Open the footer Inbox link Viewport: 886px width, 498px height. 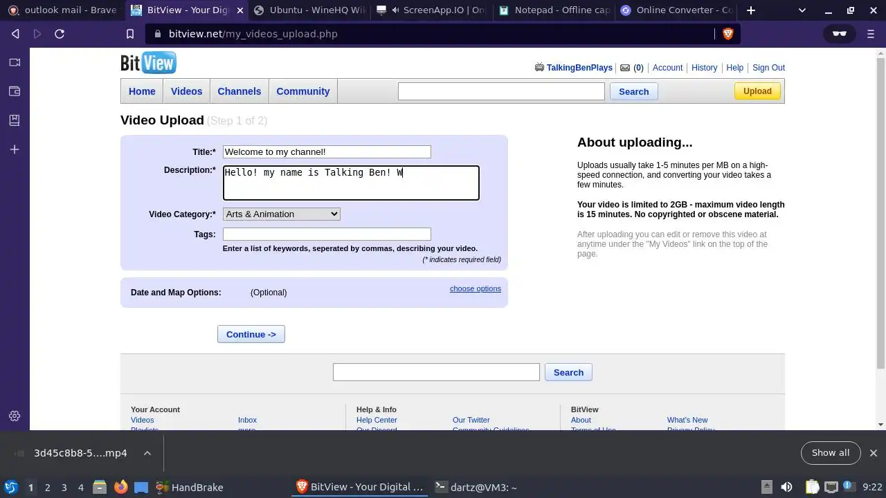pos(247,420)
